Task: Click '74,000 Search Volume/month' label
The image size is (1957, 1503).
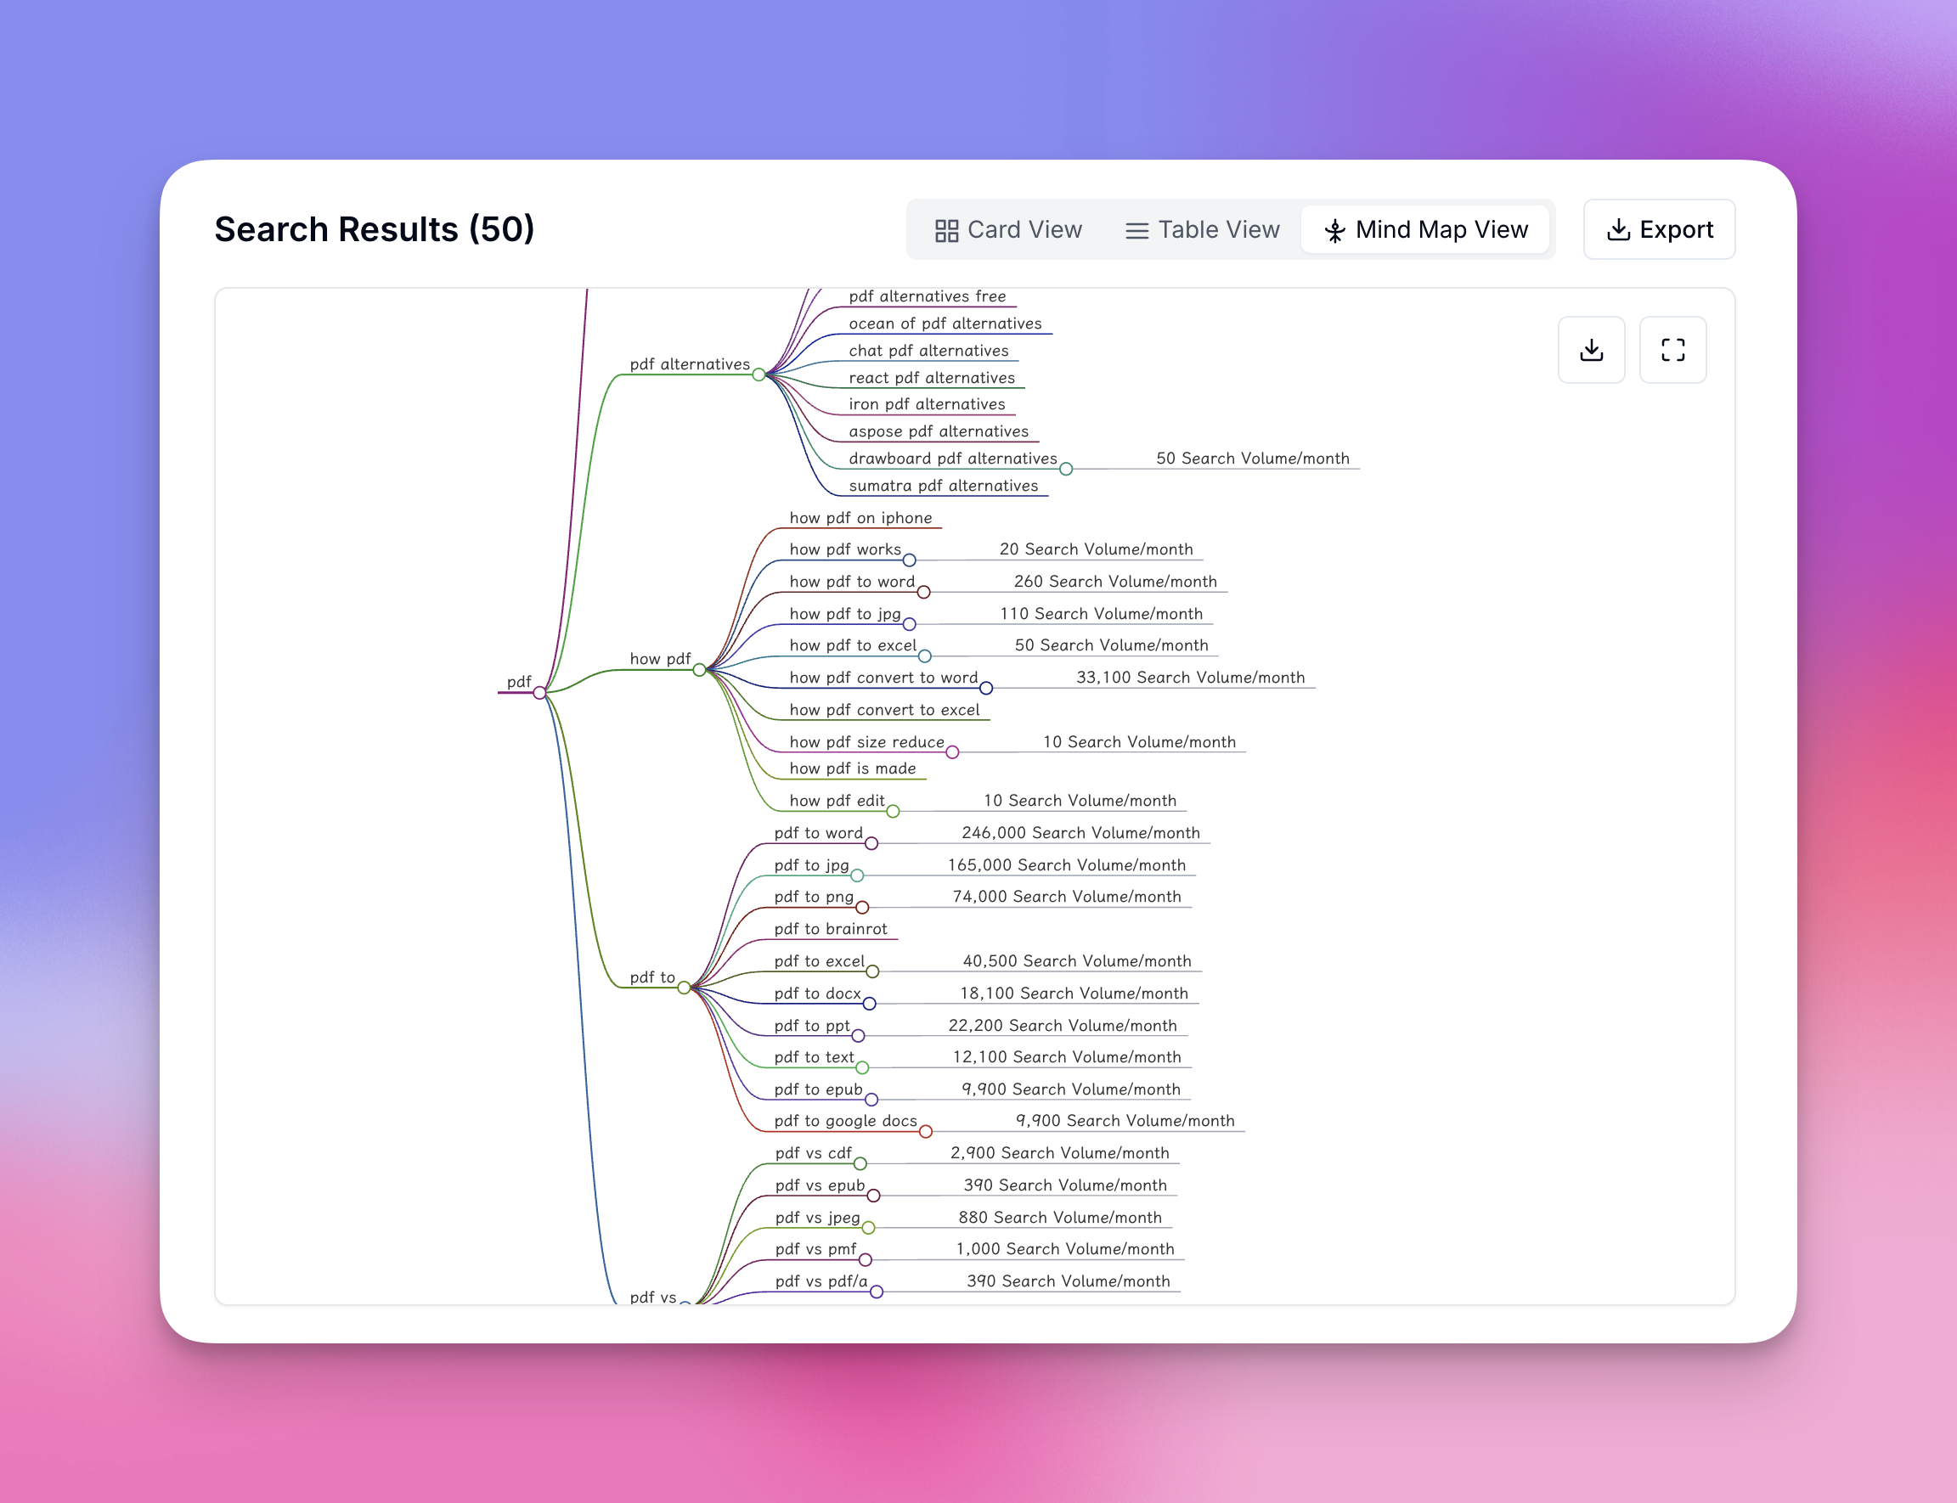Action: 1066,898
